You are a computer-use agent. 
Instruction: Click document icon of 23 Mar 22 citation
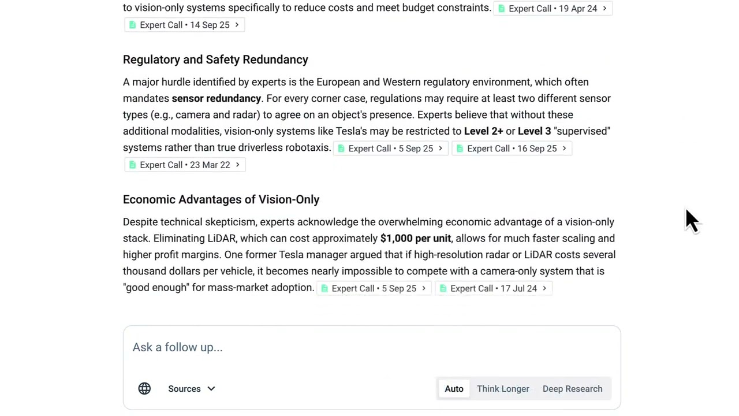pyautogui.click(x=133, y=165)
